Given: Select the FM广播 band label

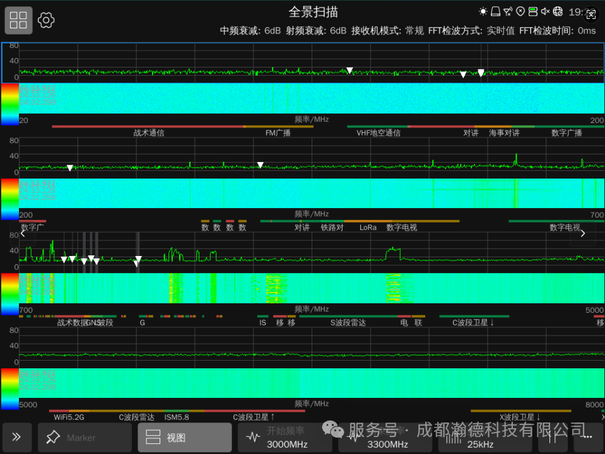Looking at the screenshot, I should click(x=278, y=132).
